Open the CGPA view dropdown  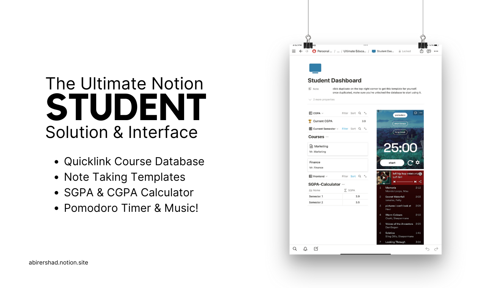[316, 113]
